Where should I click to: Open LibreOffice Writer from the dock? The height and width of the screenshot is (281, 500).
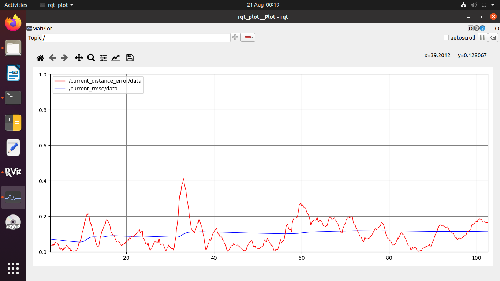click(x=13, y=73)
